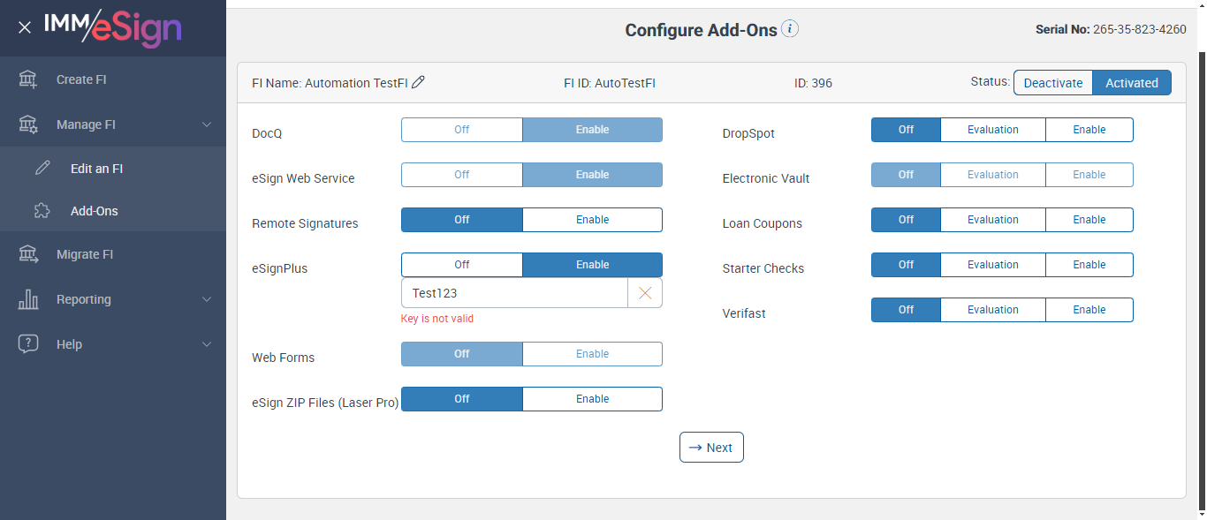Screen dimensions: 1207x520
Task: Close the sidebar with the X icon
Action: coord(25,27)
